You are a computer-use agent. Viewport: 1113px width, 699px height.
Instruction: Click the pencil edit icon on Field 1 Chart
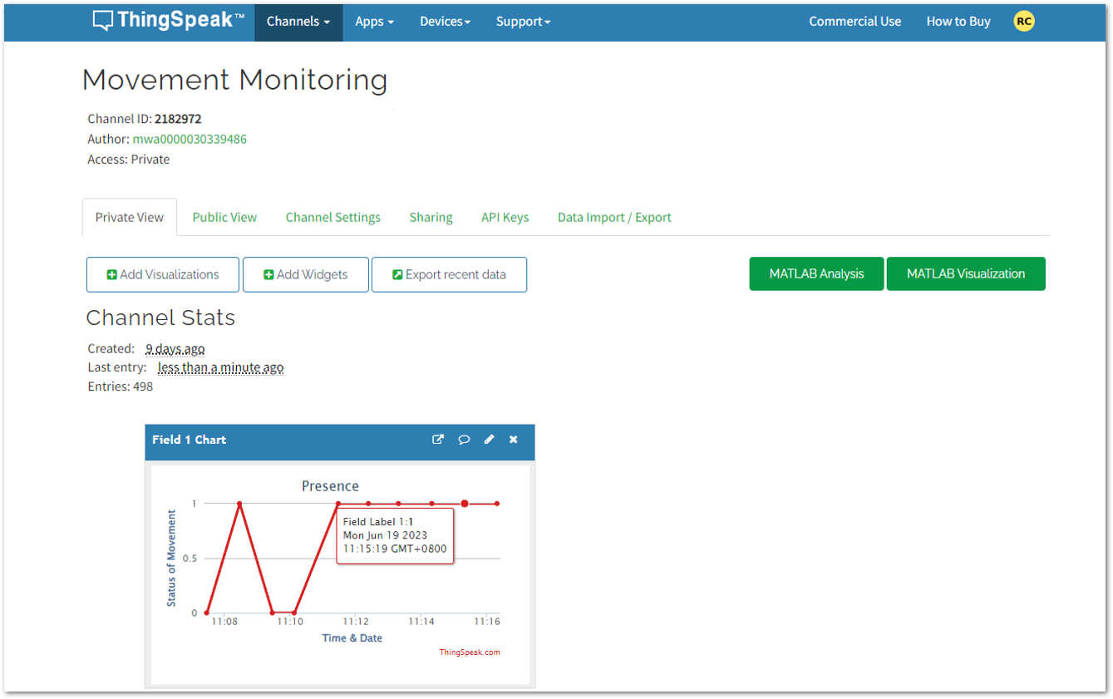489,440
